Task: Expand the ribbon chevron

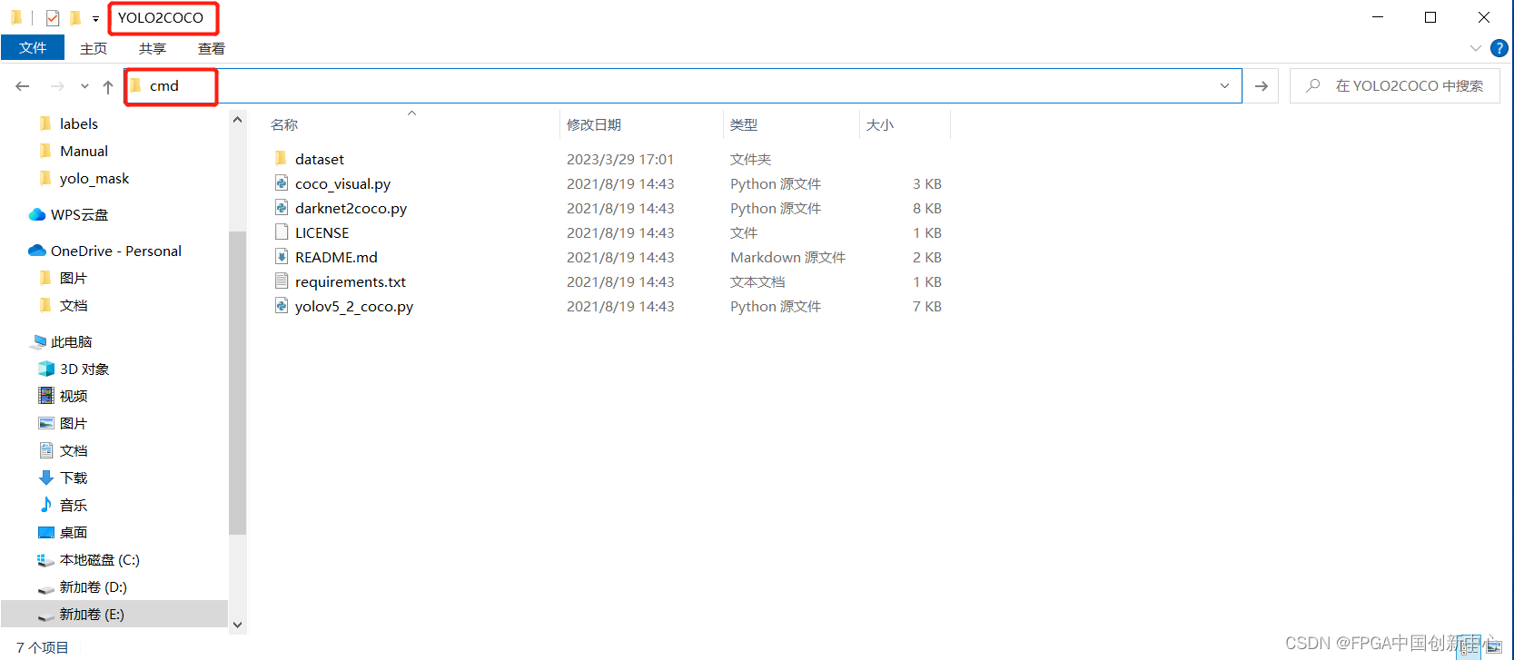Action: coord(1475,48)
